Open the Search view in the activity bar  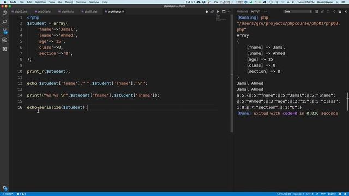tap(4, 22)
